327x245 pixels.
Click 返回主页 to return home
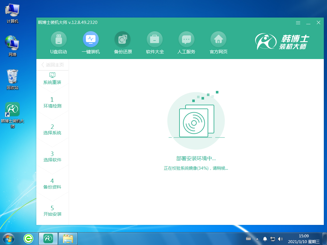[x=53, y=64]
